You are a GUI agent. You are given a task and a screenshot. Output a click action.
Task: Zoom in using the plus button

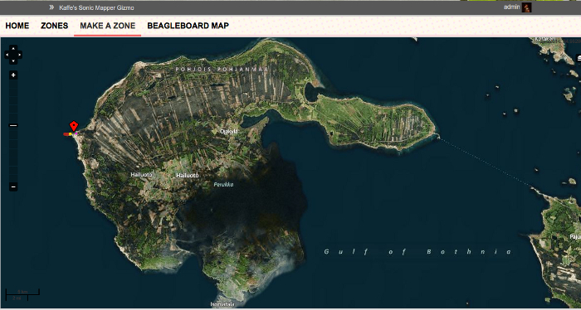click(13, 75)
